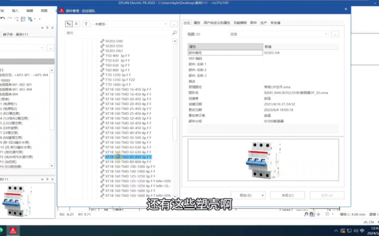
Task: Click the redo arrow icon
Action: [9, 18]
